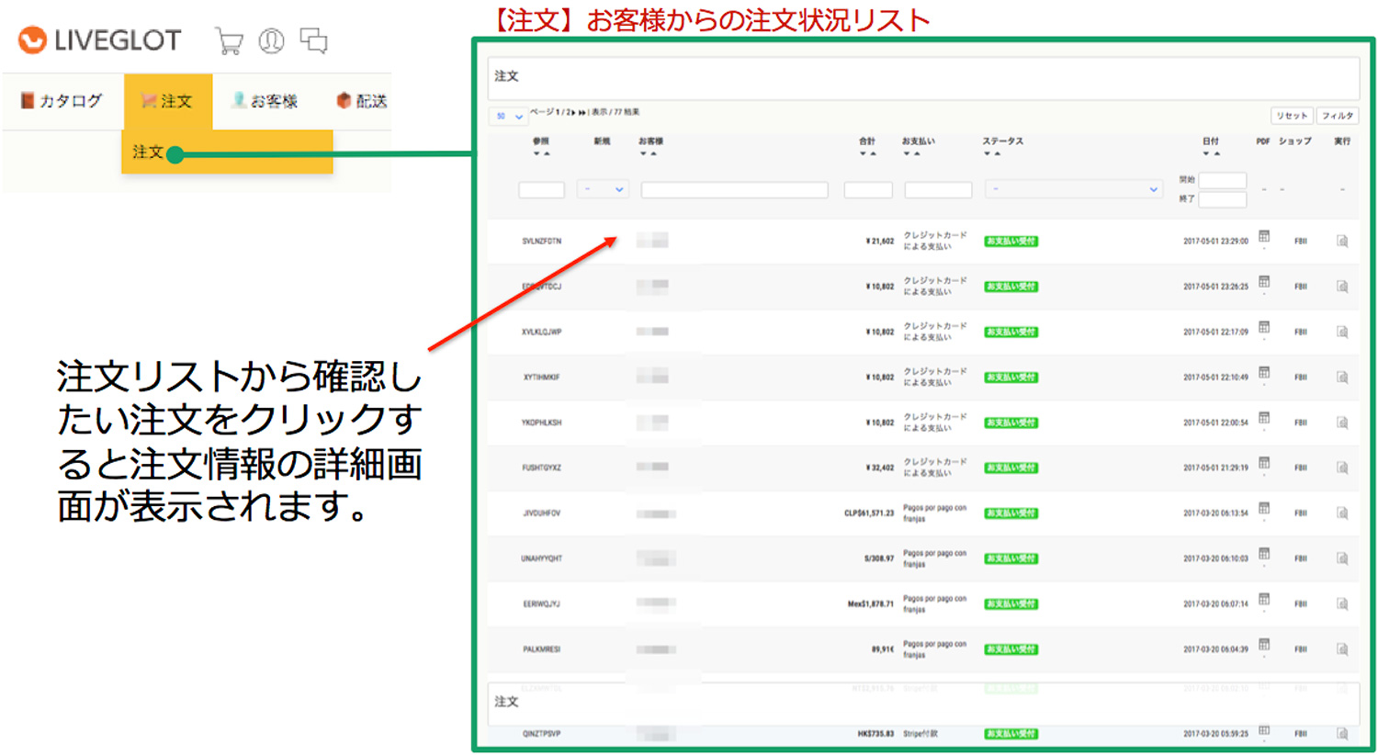1378x755 pixels.
Task: Click the ¥32,402 total amount
Action: point(879,468)
